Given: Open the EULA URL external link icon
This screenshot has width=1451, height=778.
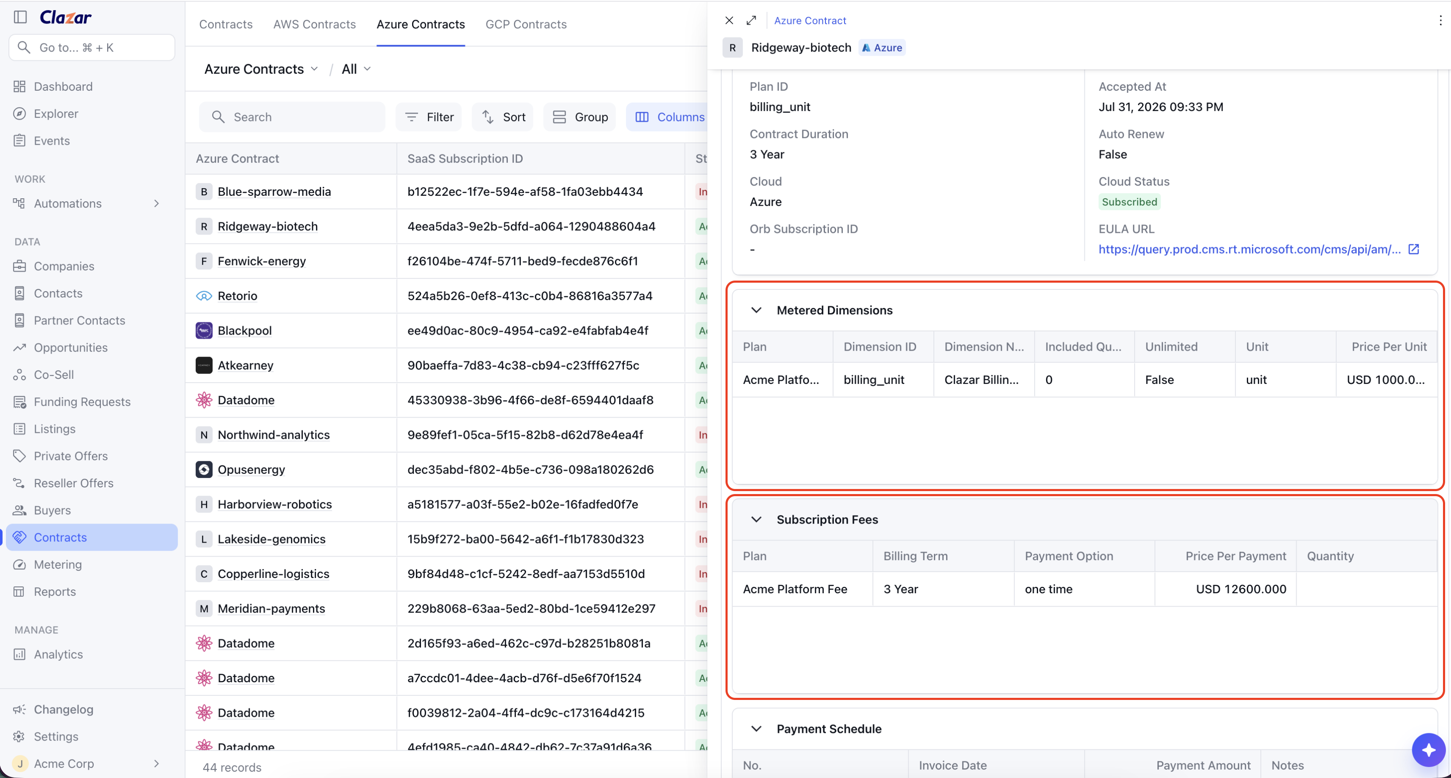Looking at the screenshot, I should 1413,249.
